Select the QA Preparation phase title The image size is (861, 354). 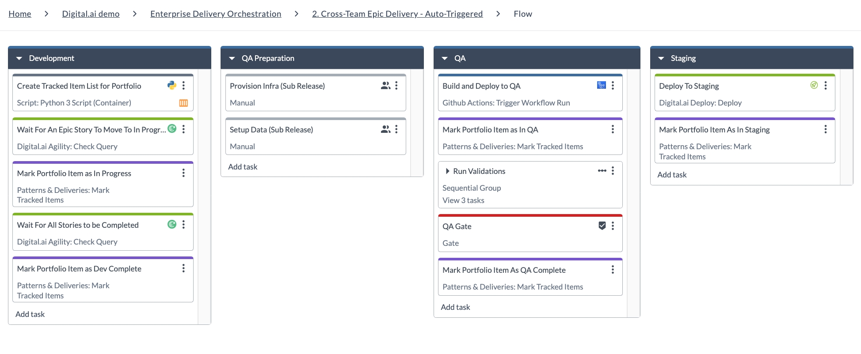pyautogui.click(x=268, y=58)
